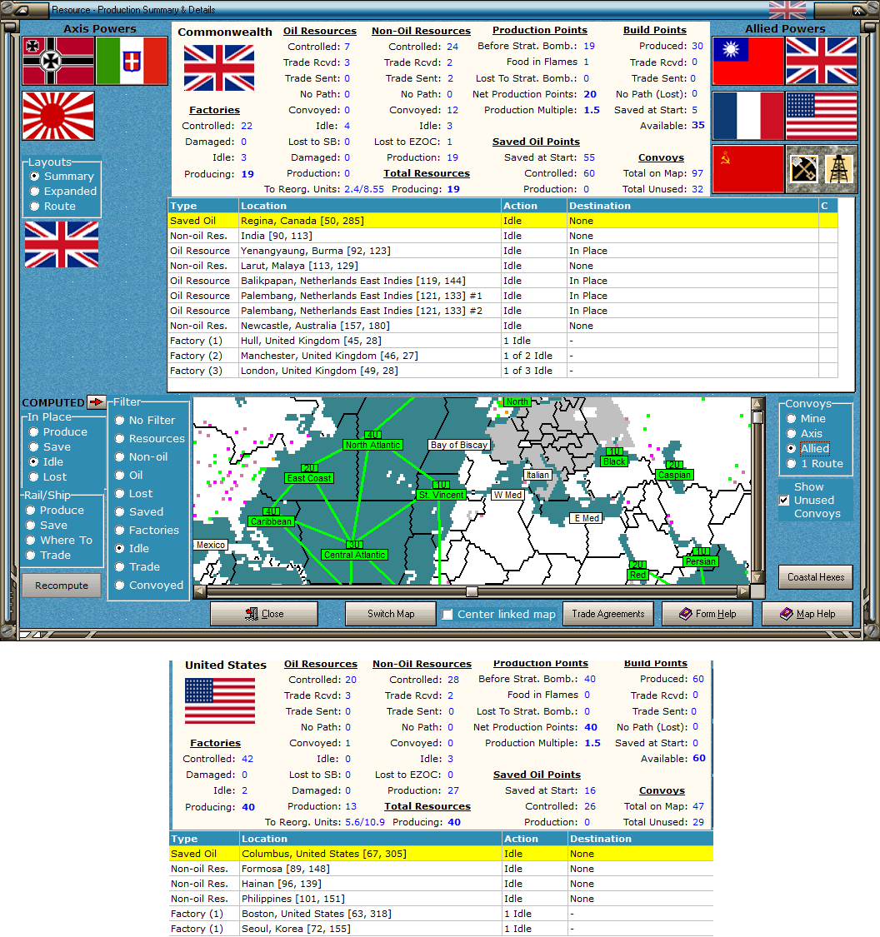Click the Central Atlantic convoy marker
The image size is (880, 937).
pyautogui.click(x=354, y=555)
